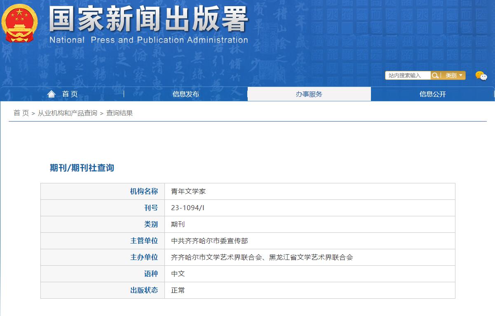
Task: Click the home icon beside 首页
Action: 51,94
